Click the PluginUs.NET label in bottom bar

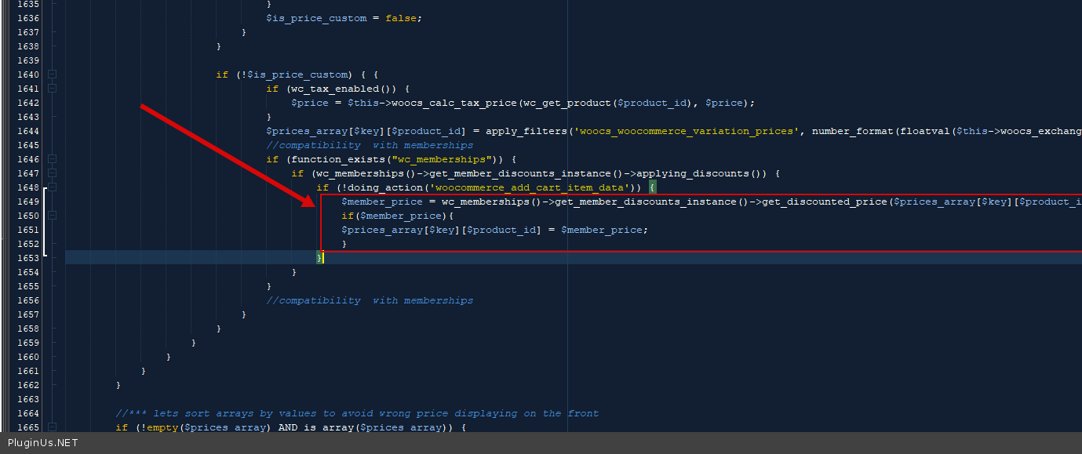pos(43,443)
